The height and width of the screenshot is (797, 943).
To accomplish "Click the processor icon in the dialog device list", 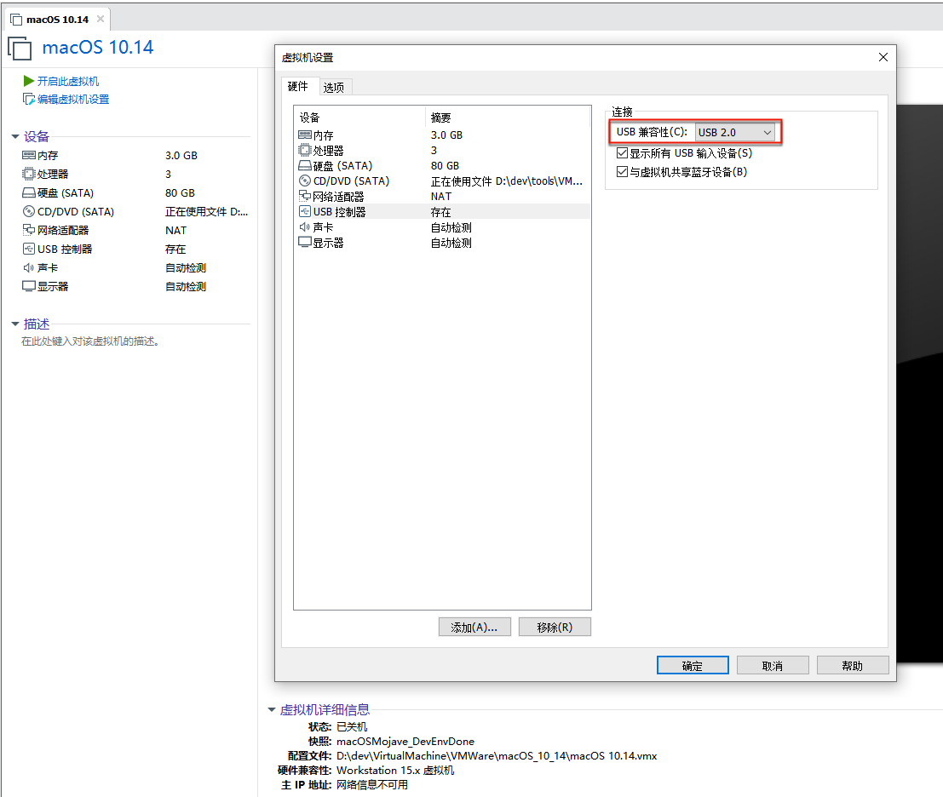I will pos(305,150).
